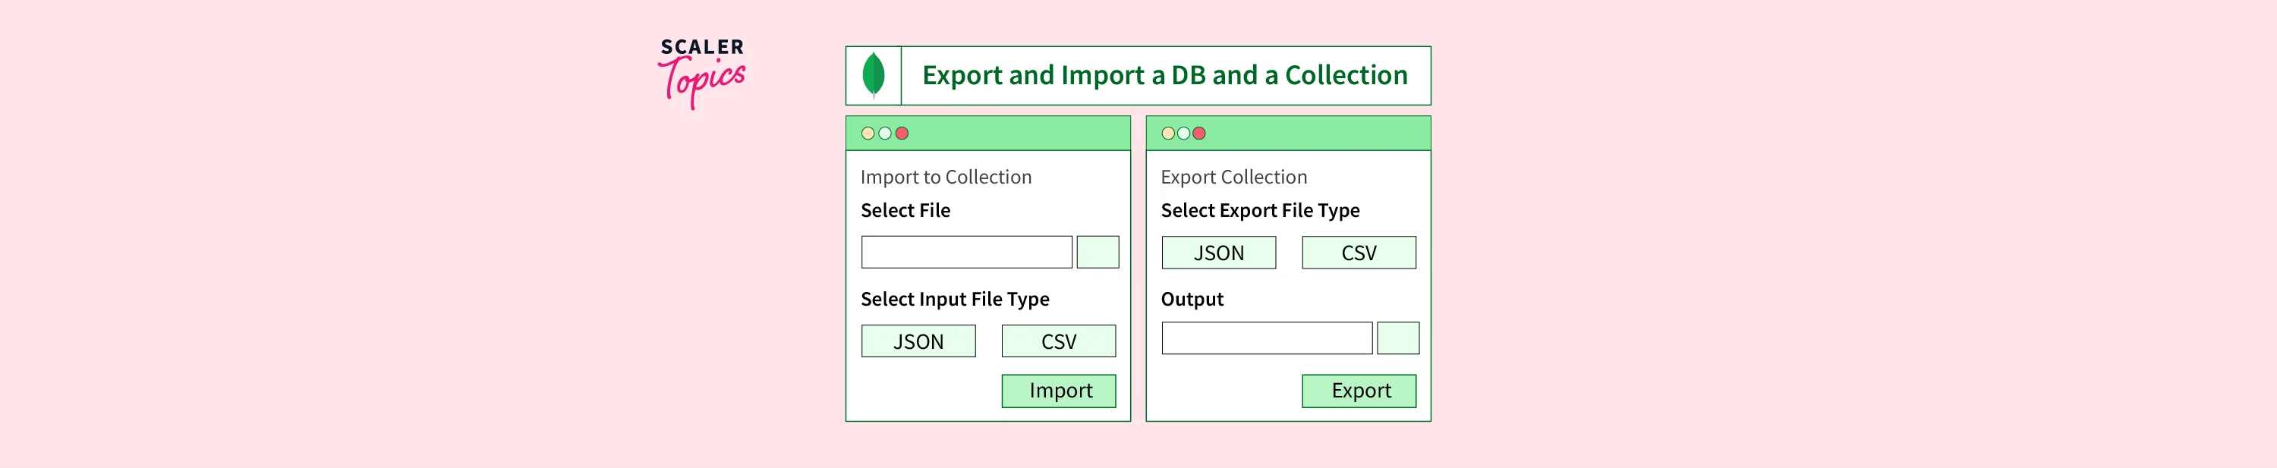The width and height of the screenshot is (2277, 468).
Task: Click the white dot in the Import window
Action: click(x=885, y=133)
